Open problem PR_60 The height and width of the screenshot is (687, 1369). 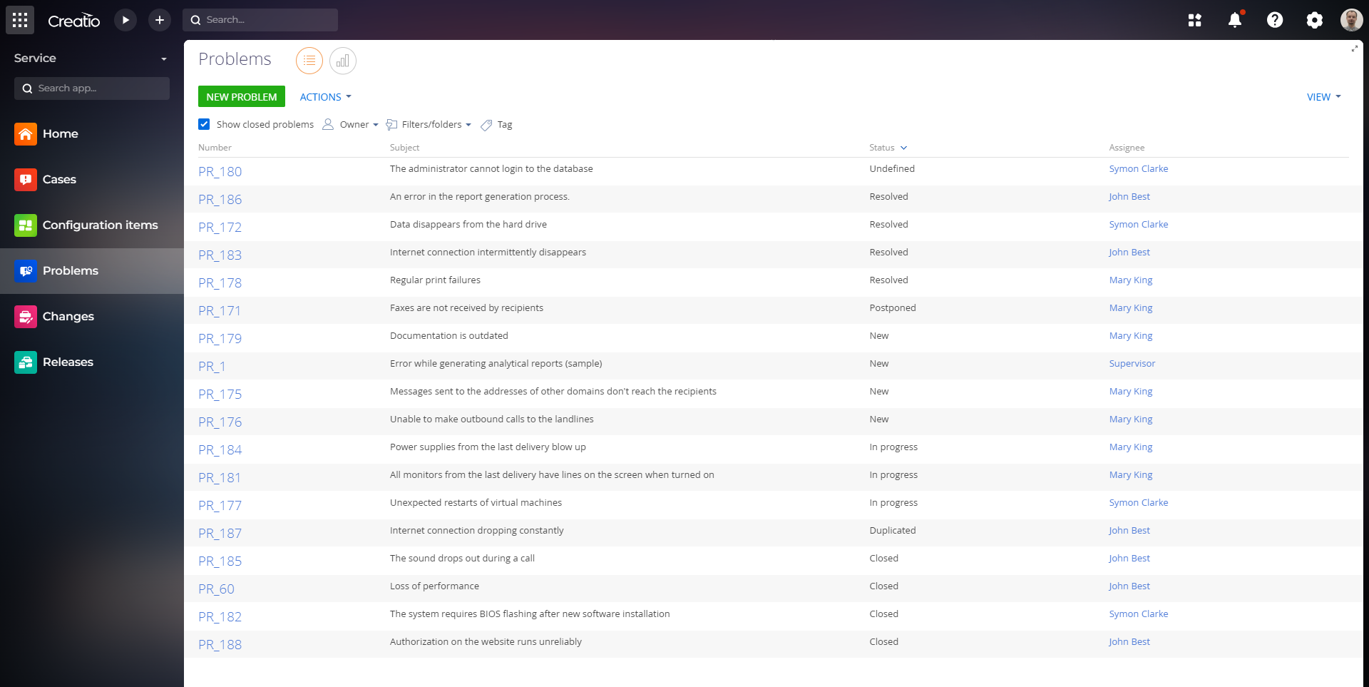click(x=216, y=589)
